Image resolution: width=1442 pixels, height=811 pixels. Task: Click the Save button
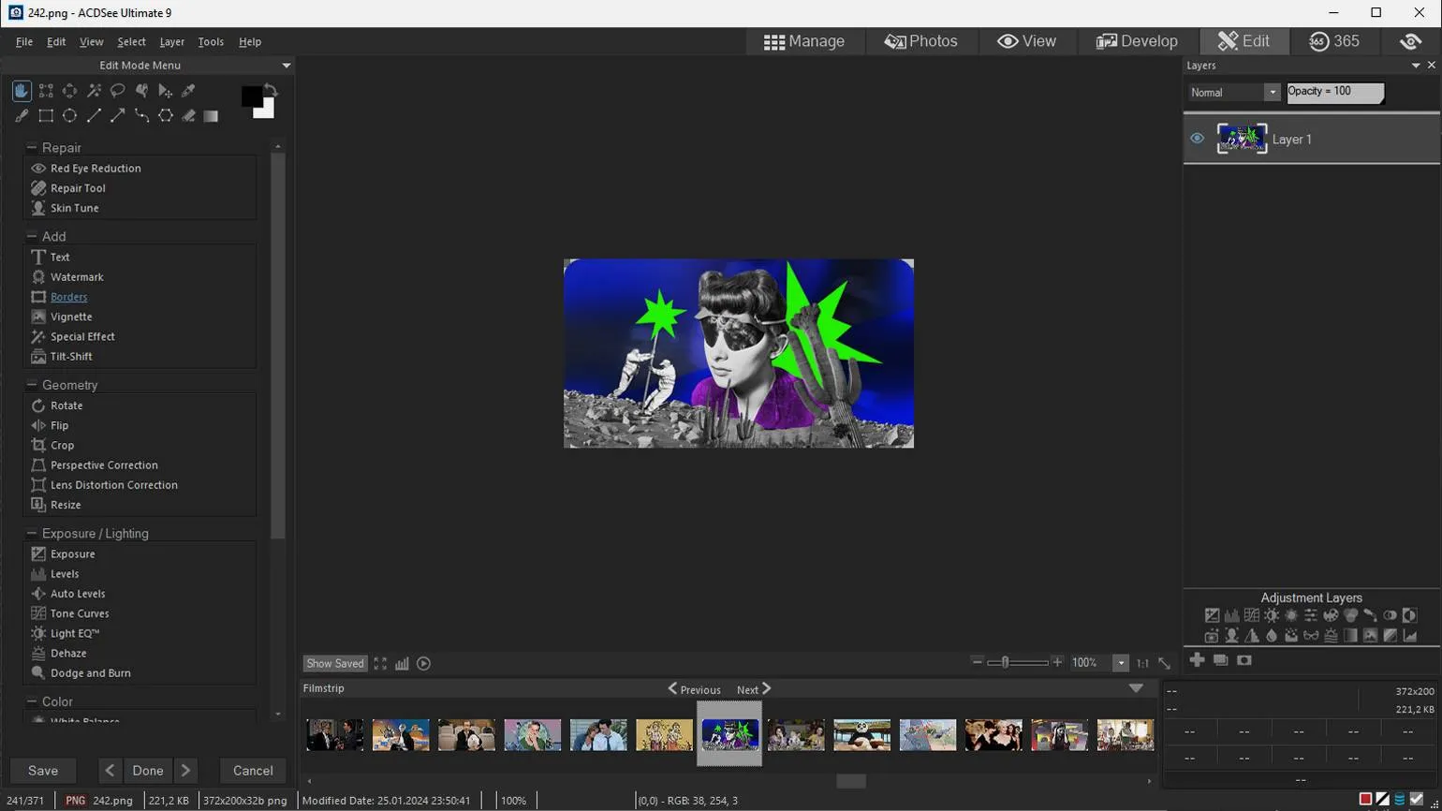click(x=43, y=771)
